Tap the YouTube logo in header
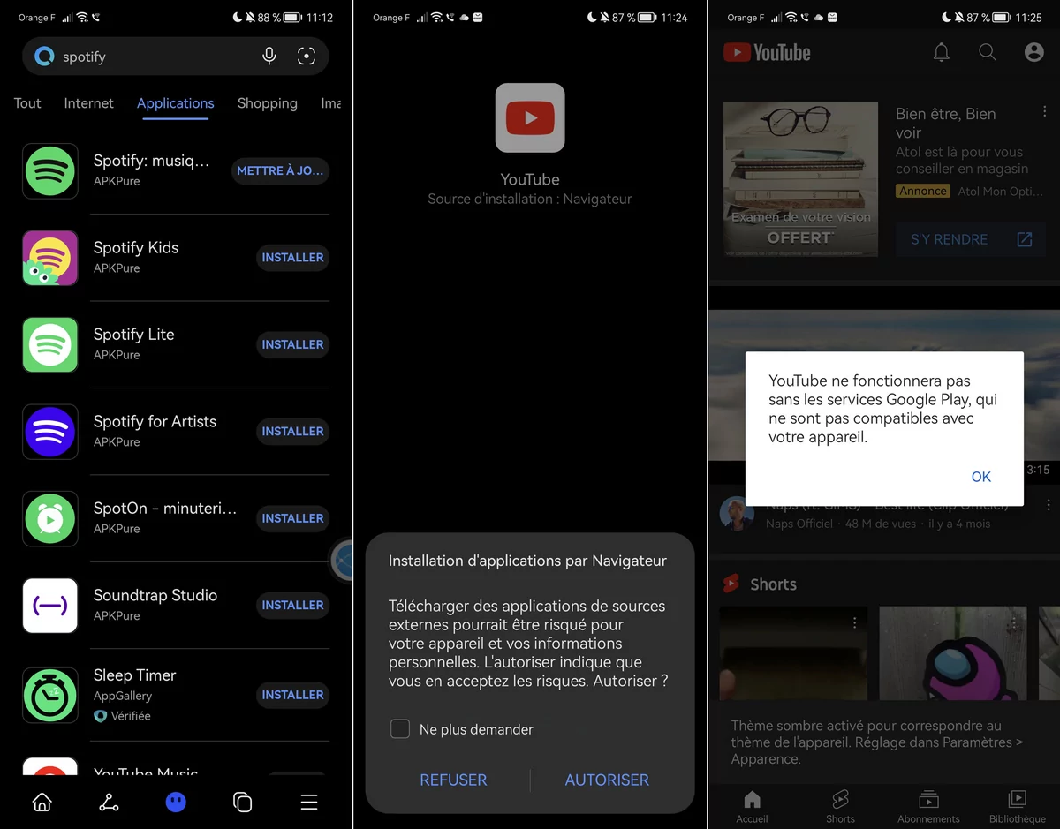Screen dimensions: 1060x829 click(x=767, y=53)
